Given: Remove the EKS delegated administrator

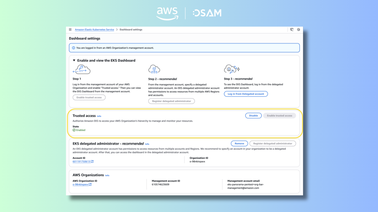Looking at the screenshot, I should [239, 144].
